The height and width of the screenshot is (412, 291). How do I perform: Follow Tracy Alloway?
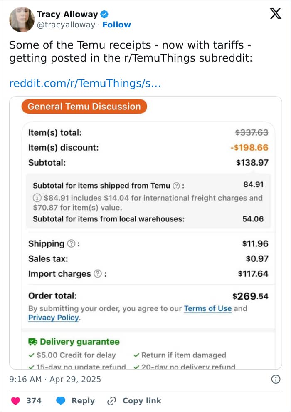116,25
